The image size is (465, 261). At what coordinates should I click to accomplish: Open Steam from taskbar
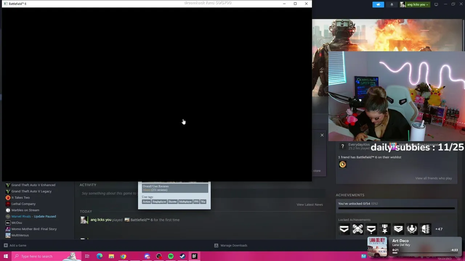tap(182, 256)
